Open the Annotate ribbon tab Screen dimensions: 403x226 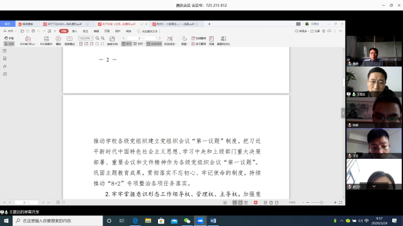(x=86, y=31)
